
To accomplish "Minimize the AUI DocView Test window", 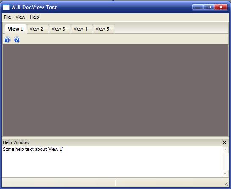I will click(x=198, y=7).
